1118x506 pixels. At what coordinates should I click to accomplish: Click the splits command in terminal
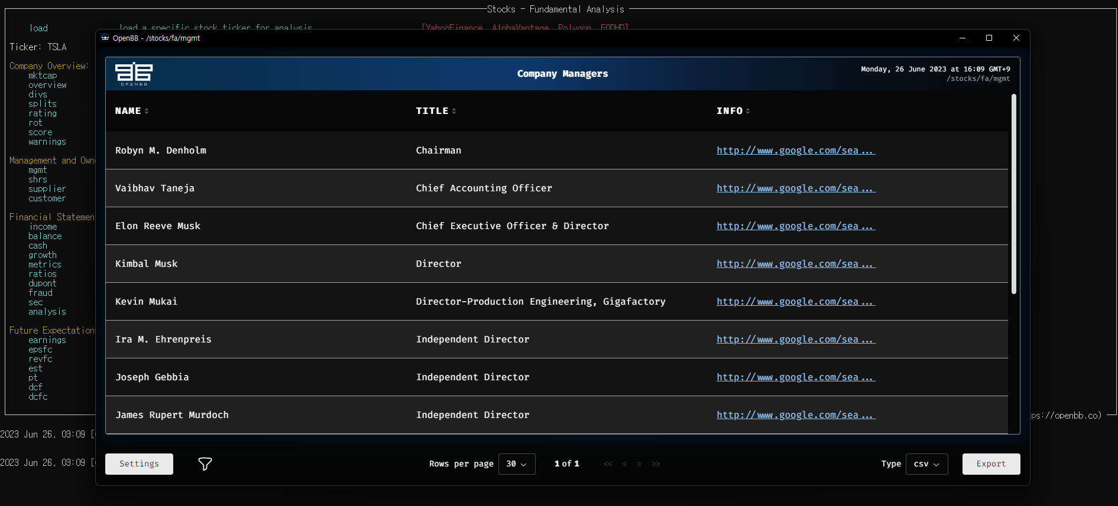pos(43,104)
